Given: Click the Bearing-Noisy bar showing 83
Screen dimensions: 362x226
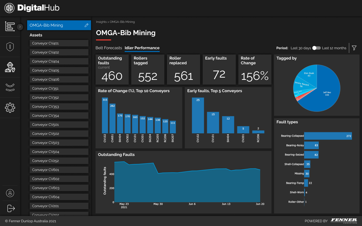Looking at the screenshot, I should [311, 145].
